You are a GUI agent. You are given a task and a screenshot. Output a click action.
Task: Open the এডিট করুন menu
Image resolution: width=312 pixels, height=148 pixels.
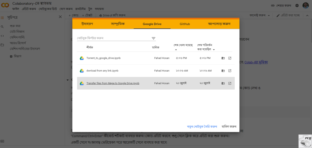29,9
